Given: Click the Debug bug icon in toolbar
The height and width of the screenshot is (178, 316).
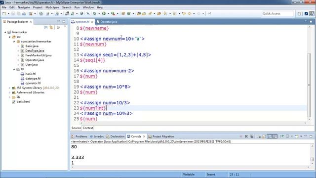Looking at the screenshot, I should [x=94, y=13].
